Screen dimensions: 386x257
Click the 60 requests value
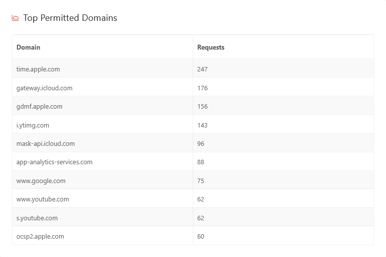click(201, 237)
